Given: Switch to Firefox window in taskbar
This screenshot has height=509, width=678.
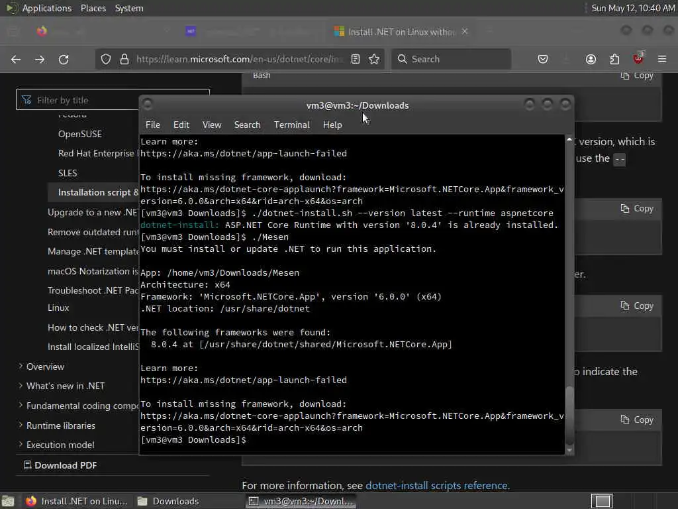Looking at the screenshot, I should [77, 501].
